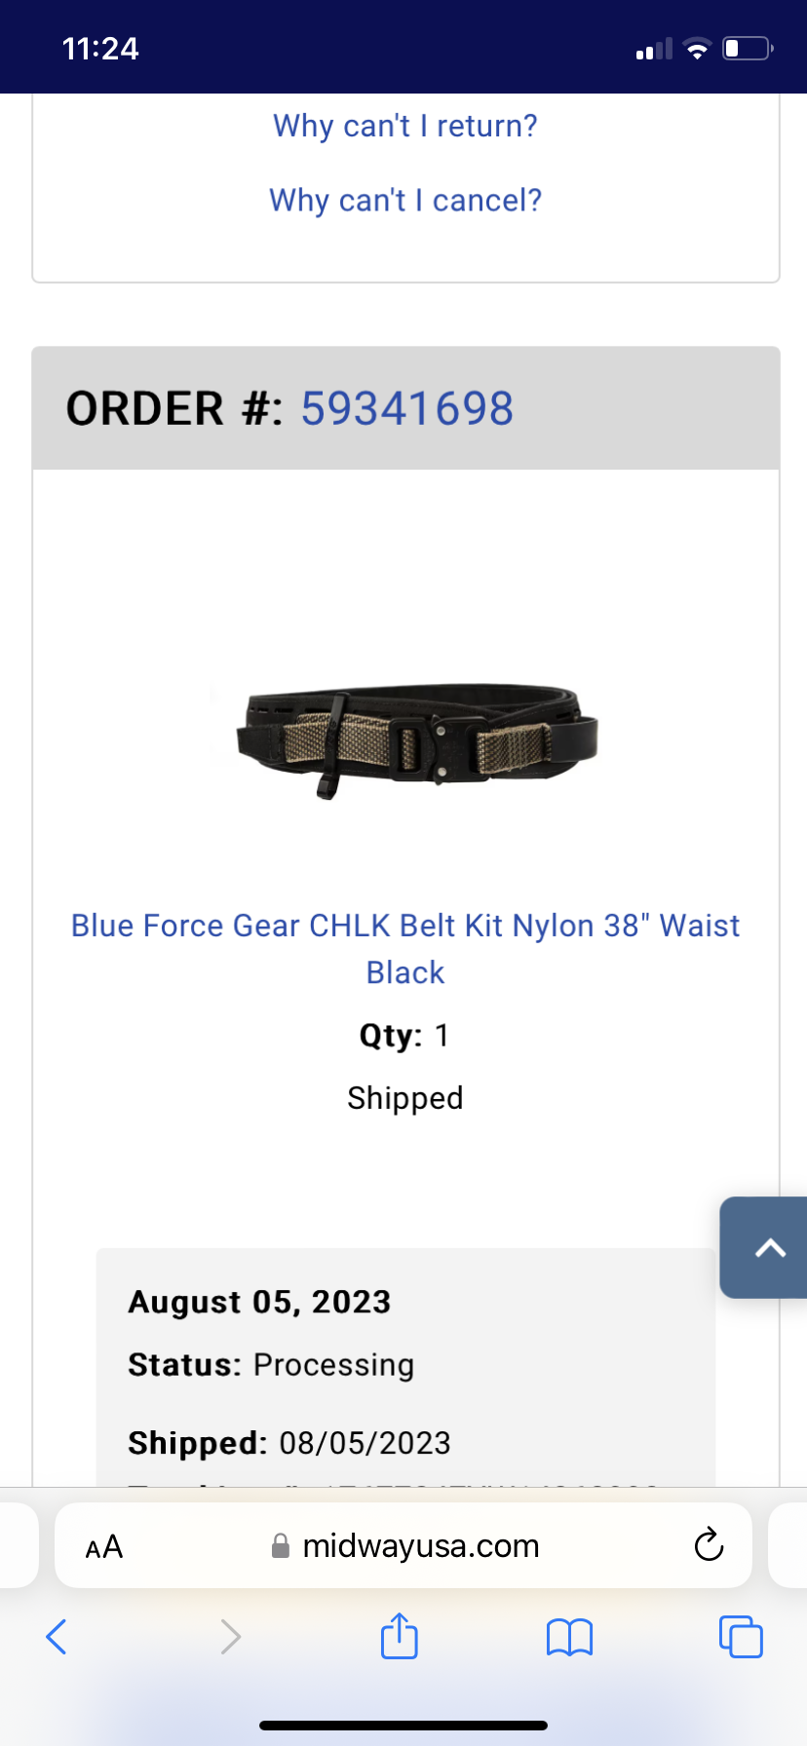
Task: Tap the home indicator bar
Action: [x=403, y=1725]
